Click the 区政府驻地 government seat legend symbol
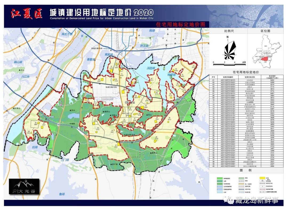This screenshot has width=288, height=213. tap(262, 186)
